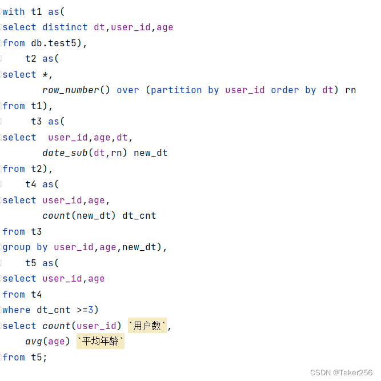Click the 'order' keyword in the window clause
This screenshot has height=381, width=381.
(x=285, y=90)
